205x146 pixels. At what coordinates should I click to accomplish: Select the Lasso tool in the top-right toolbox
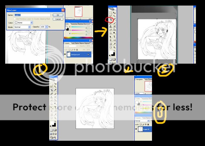point(111,16)
